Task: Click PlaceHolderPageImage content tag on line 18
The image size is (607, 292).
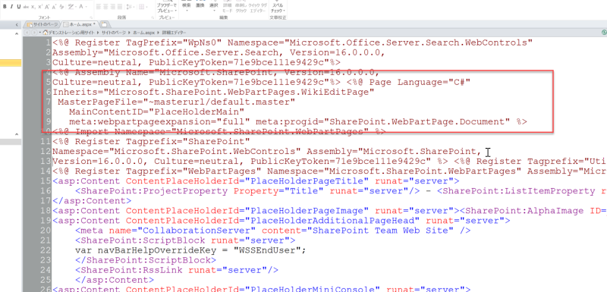Action: click(x=256, y=211)
